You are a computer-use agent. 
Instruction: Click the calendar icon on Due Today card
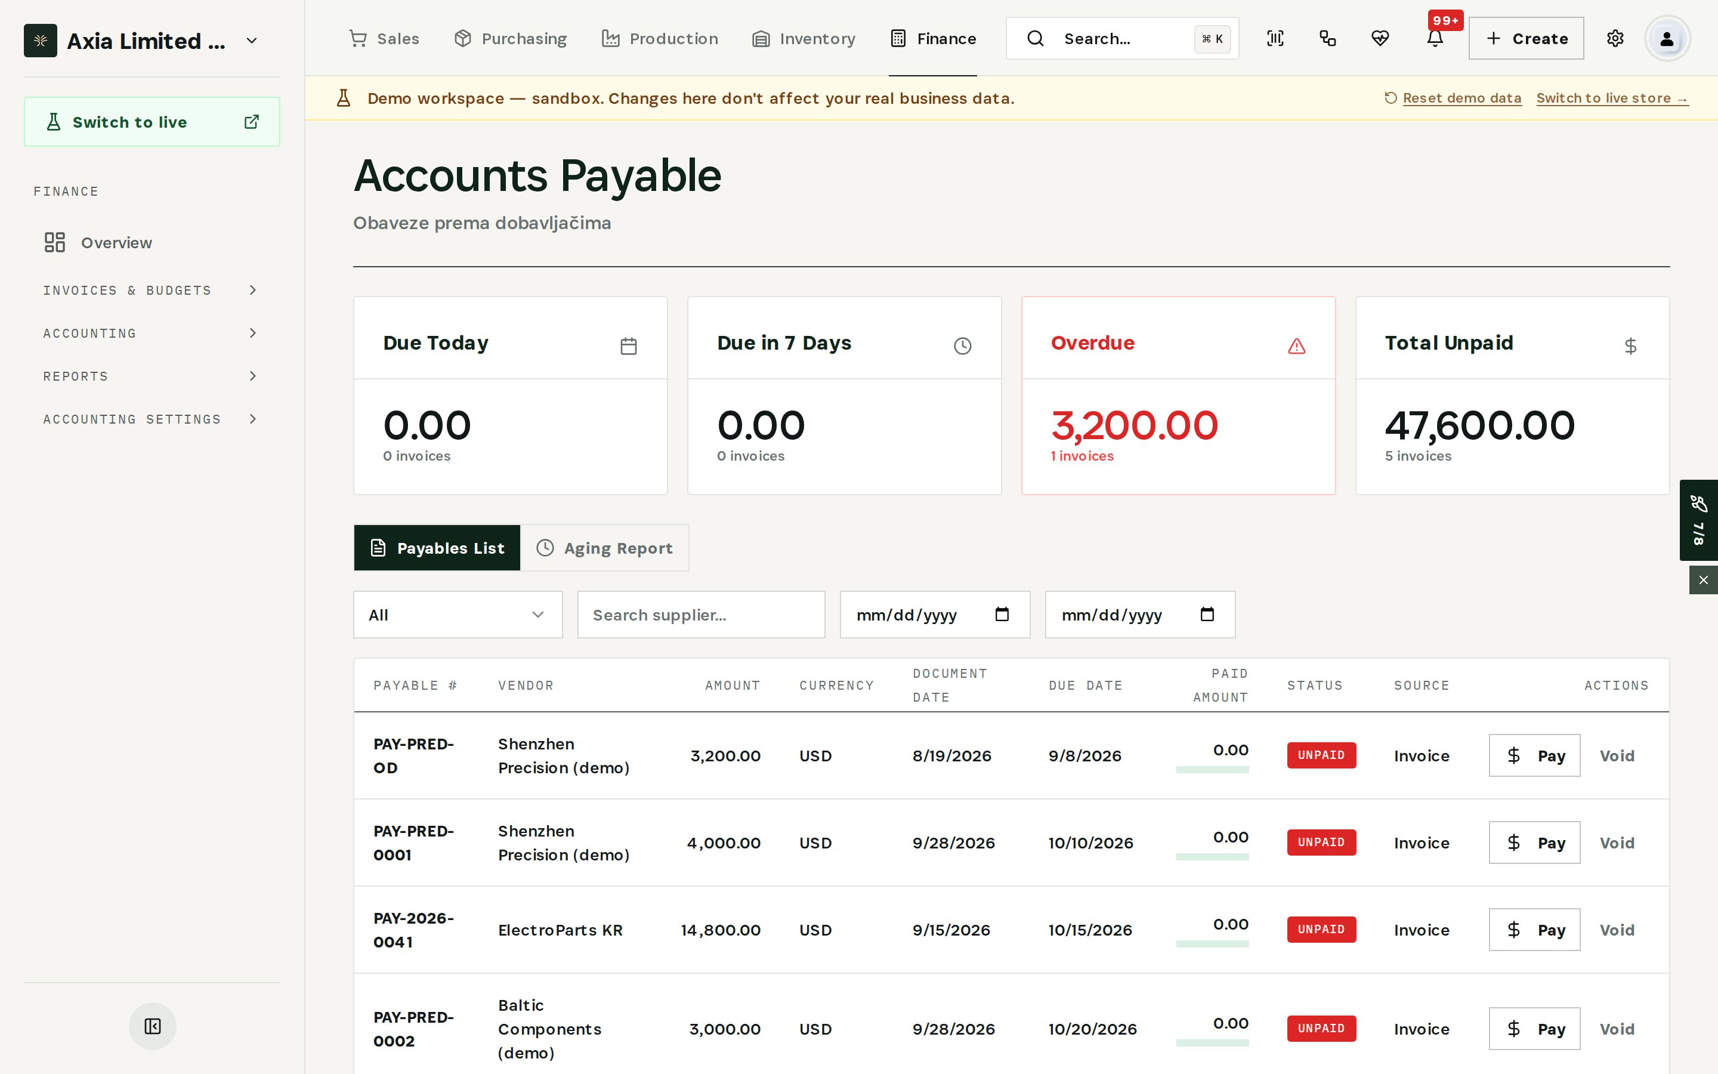[628, 346]
